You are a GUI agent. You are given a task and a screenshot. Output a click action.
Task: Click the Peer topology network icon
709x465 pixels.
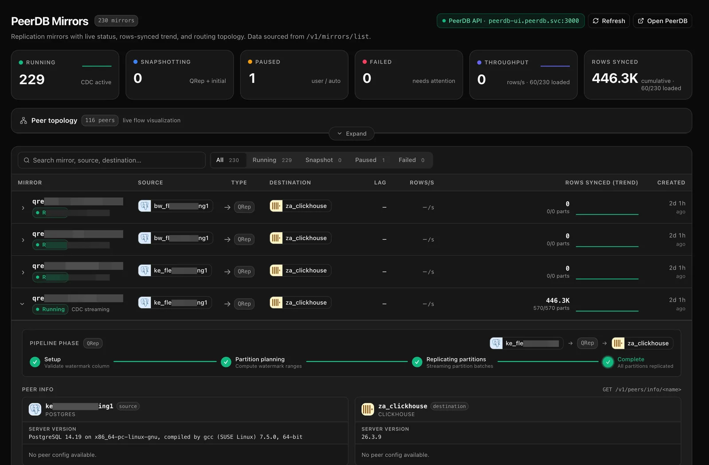tap(23, 121)
